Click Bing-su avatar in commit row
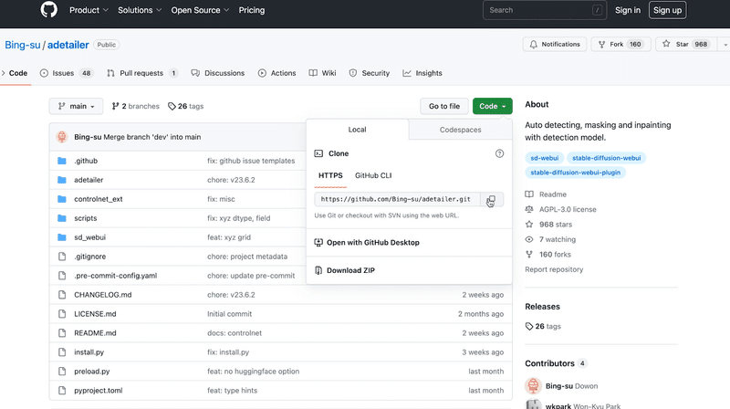This screenshot has height=409, width=730. click(61, 137)
